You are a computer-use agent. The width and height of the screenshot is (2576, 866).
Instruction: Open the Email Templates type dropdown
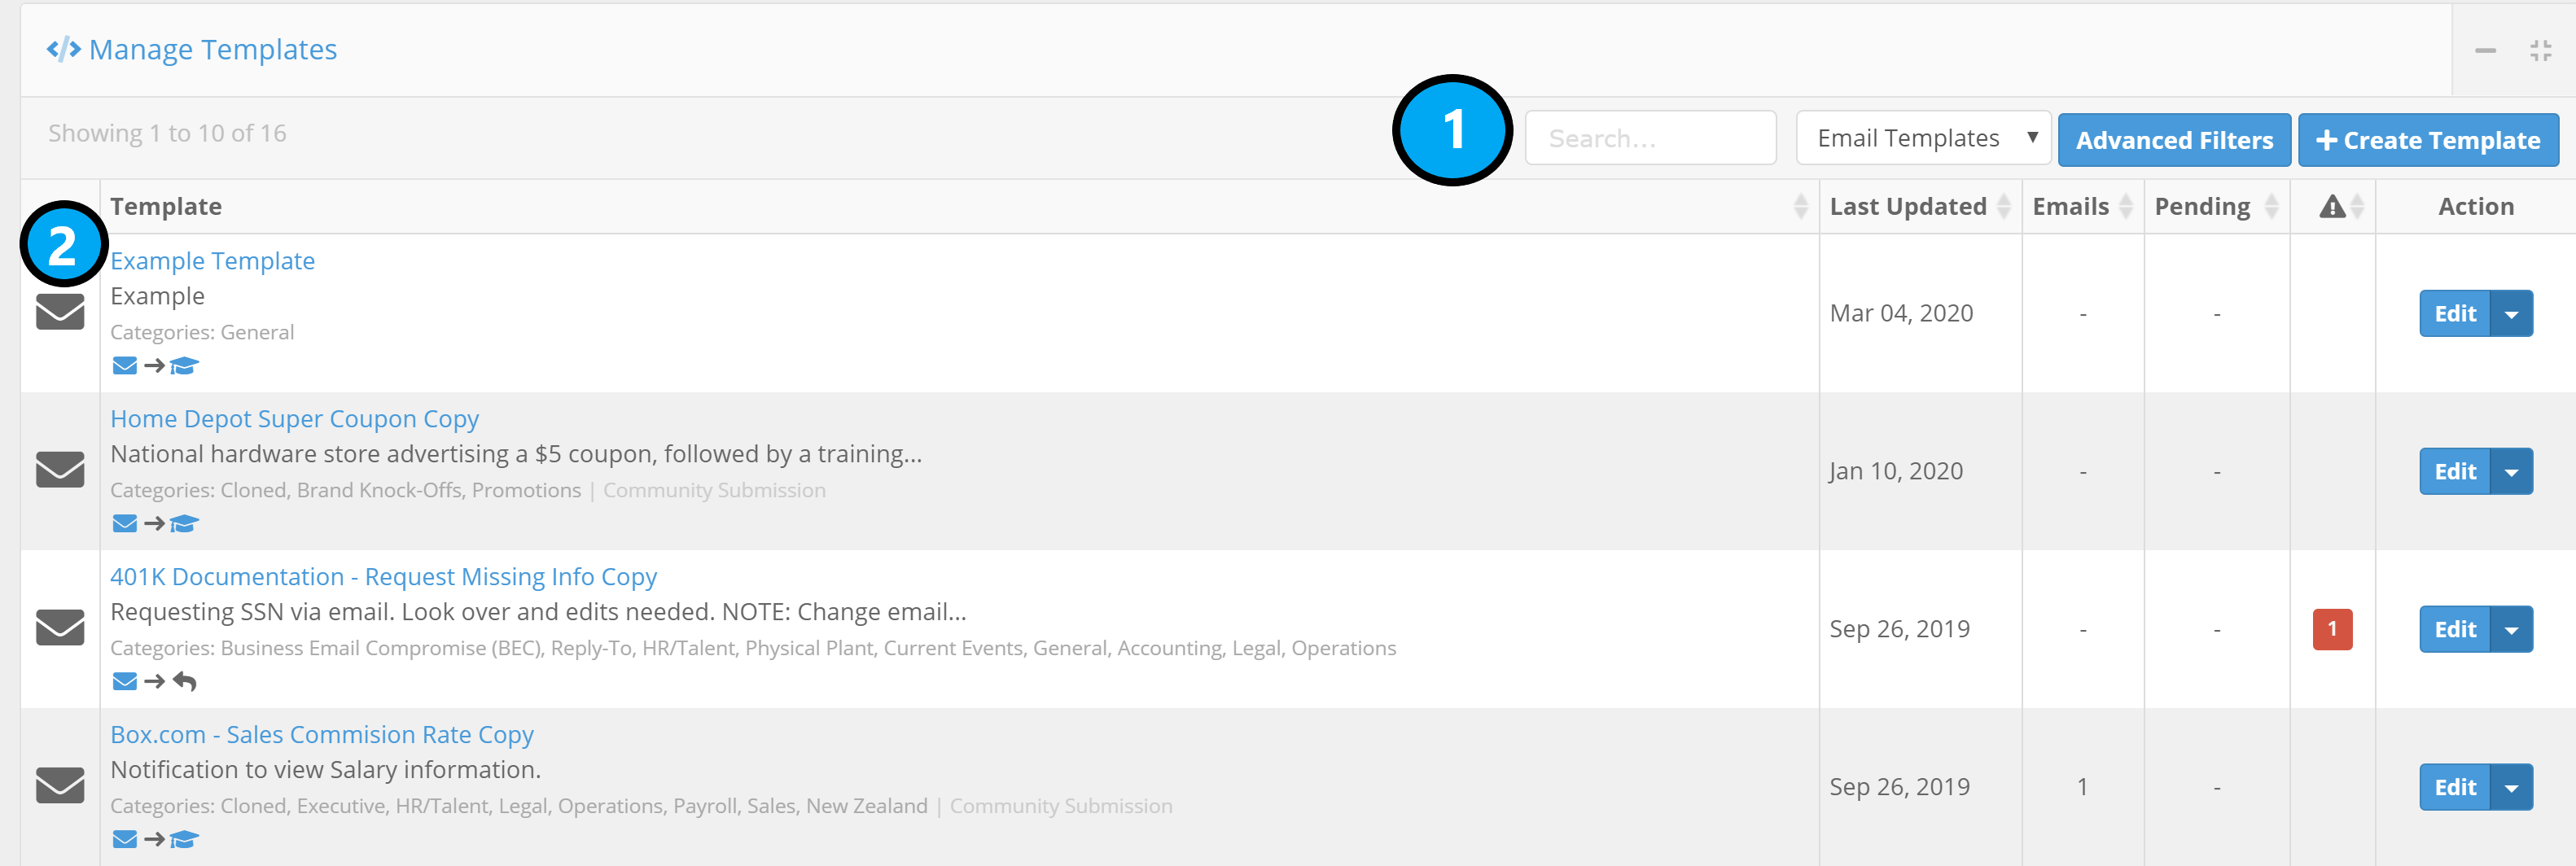tap(1922, 138)
